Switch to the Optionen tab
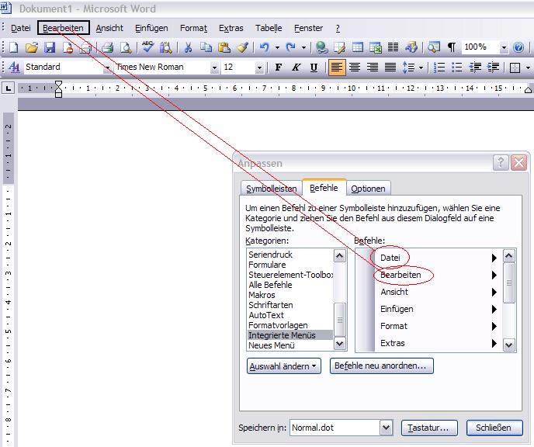 click(x=368, y=189)
